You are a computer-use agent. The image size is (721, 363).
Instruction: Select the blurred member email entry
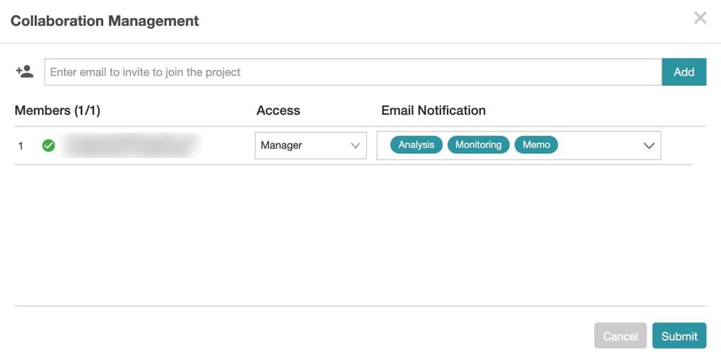131,145
